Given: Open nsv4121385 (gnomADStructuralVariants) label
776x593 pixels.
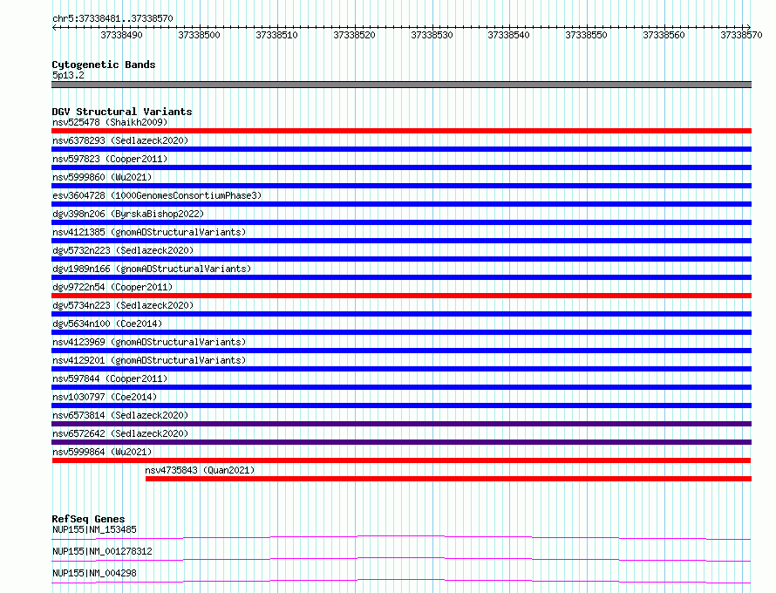Looking at the screenshot, I should [x=149, y=232].
